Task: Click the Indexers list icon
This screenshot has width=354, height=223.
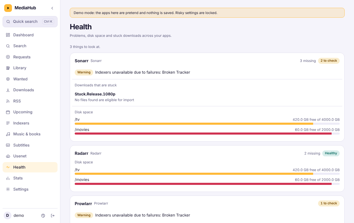Action: click(8, 123)
